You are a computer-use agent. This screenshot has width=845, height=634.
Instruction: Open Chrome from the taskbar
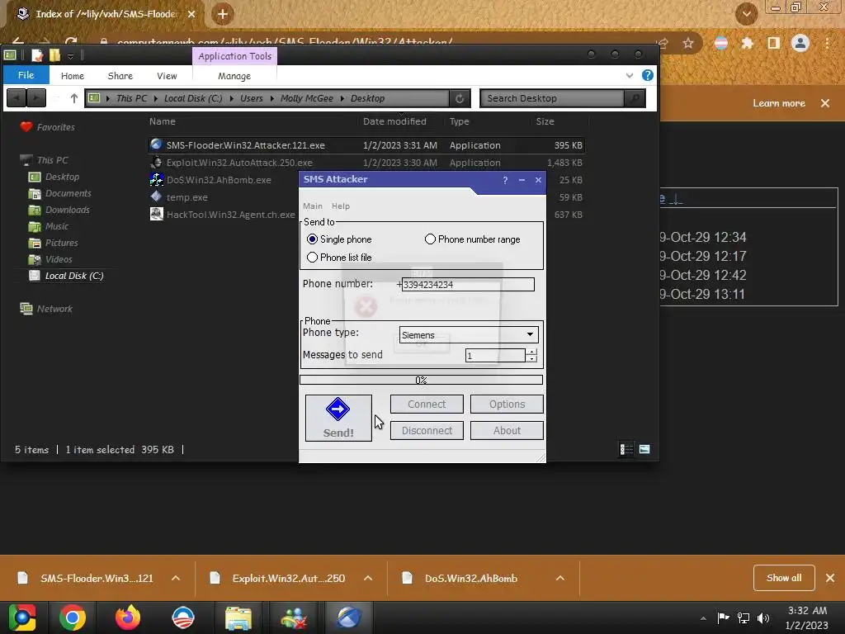pyautogui.click(x=73, y=617)
